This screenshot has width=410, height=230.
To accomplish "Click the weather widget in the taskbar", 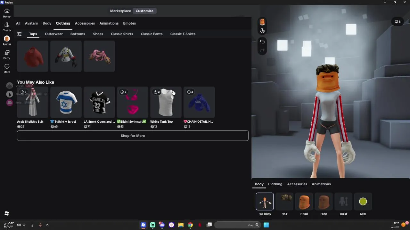I will point(399,225).
